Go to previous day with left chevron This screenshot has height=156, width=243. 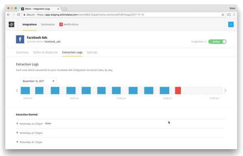coord(17,91)
